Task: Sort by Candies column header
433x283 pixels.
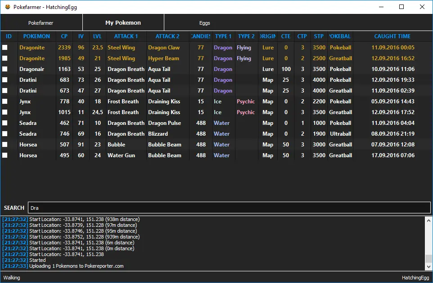Action: click(x=201, y=36)
